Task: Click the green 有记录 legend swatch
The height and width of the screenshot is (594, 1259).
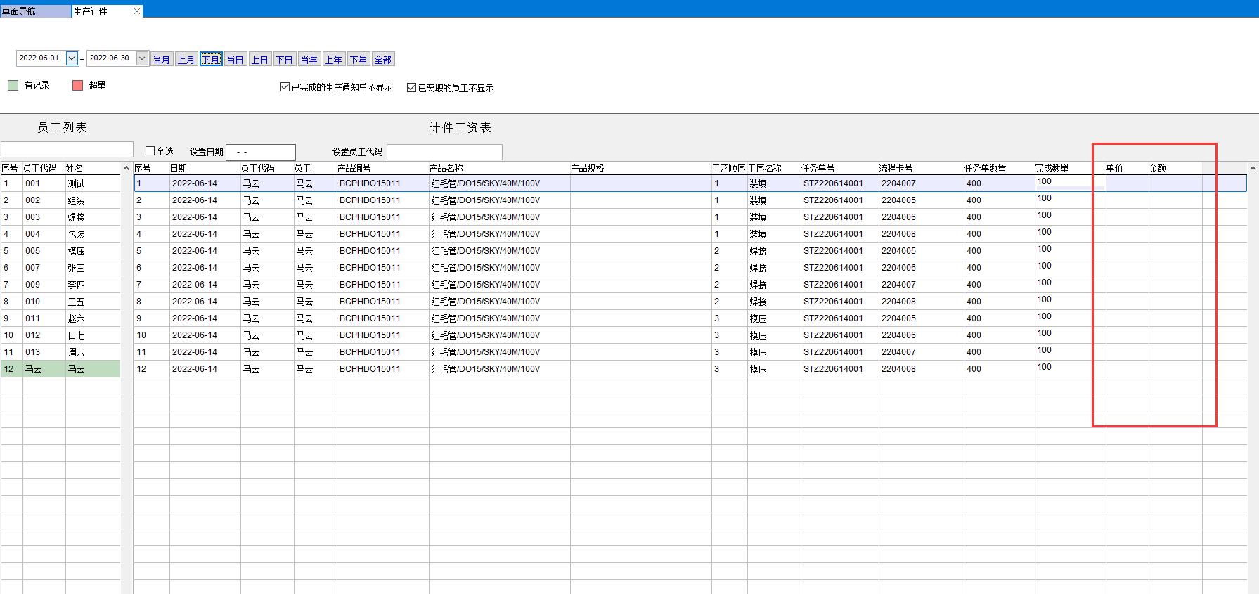Action: (13, 85)
